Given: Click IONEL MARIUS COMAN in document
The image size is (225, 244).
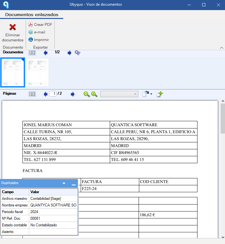Looking at the screenshot, I should pos(48,125).
